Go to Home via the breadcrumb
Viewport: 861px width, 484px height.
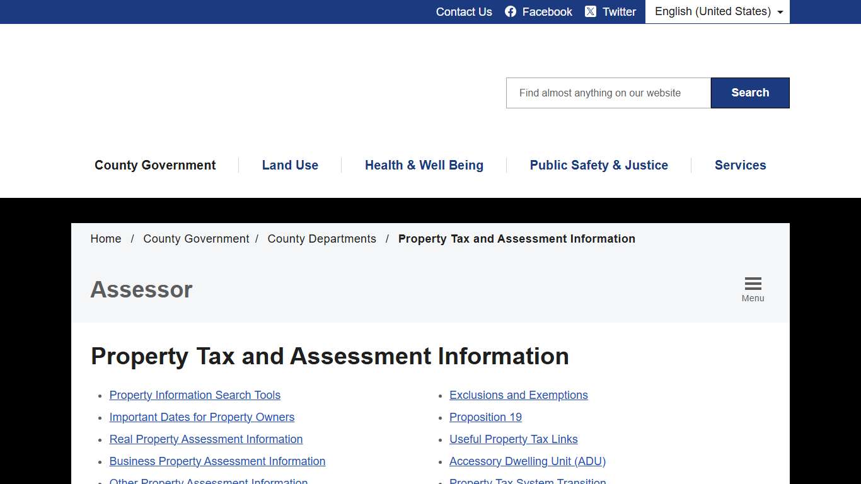(105, 239)
